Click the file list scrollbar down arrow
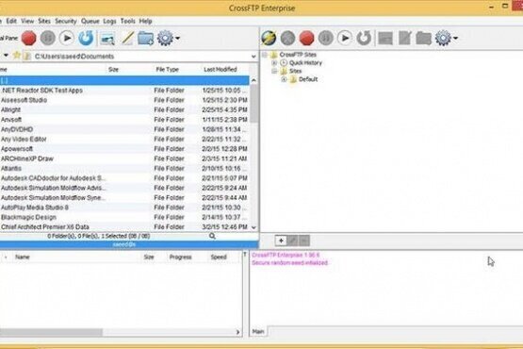The image size is (523, 349). (253, 227)
